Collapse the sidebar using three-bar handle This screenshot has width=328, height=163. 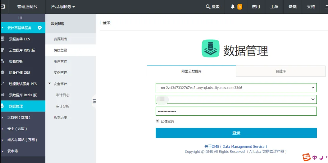[20, 18]
